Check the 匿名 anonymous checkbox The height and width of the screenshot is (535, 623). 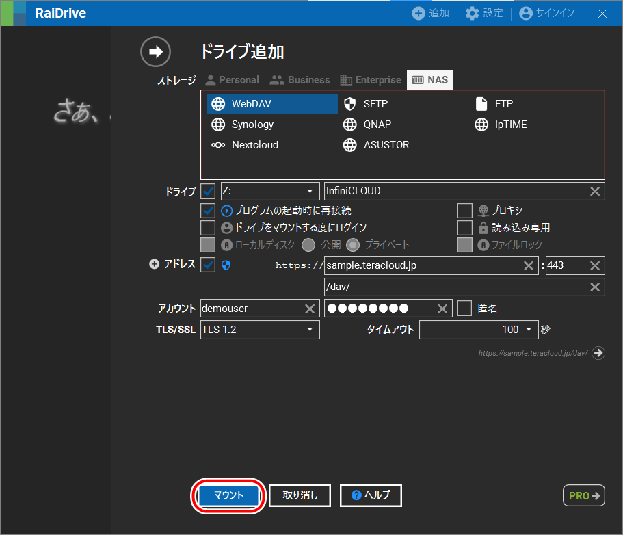click(x=464, y=309)
